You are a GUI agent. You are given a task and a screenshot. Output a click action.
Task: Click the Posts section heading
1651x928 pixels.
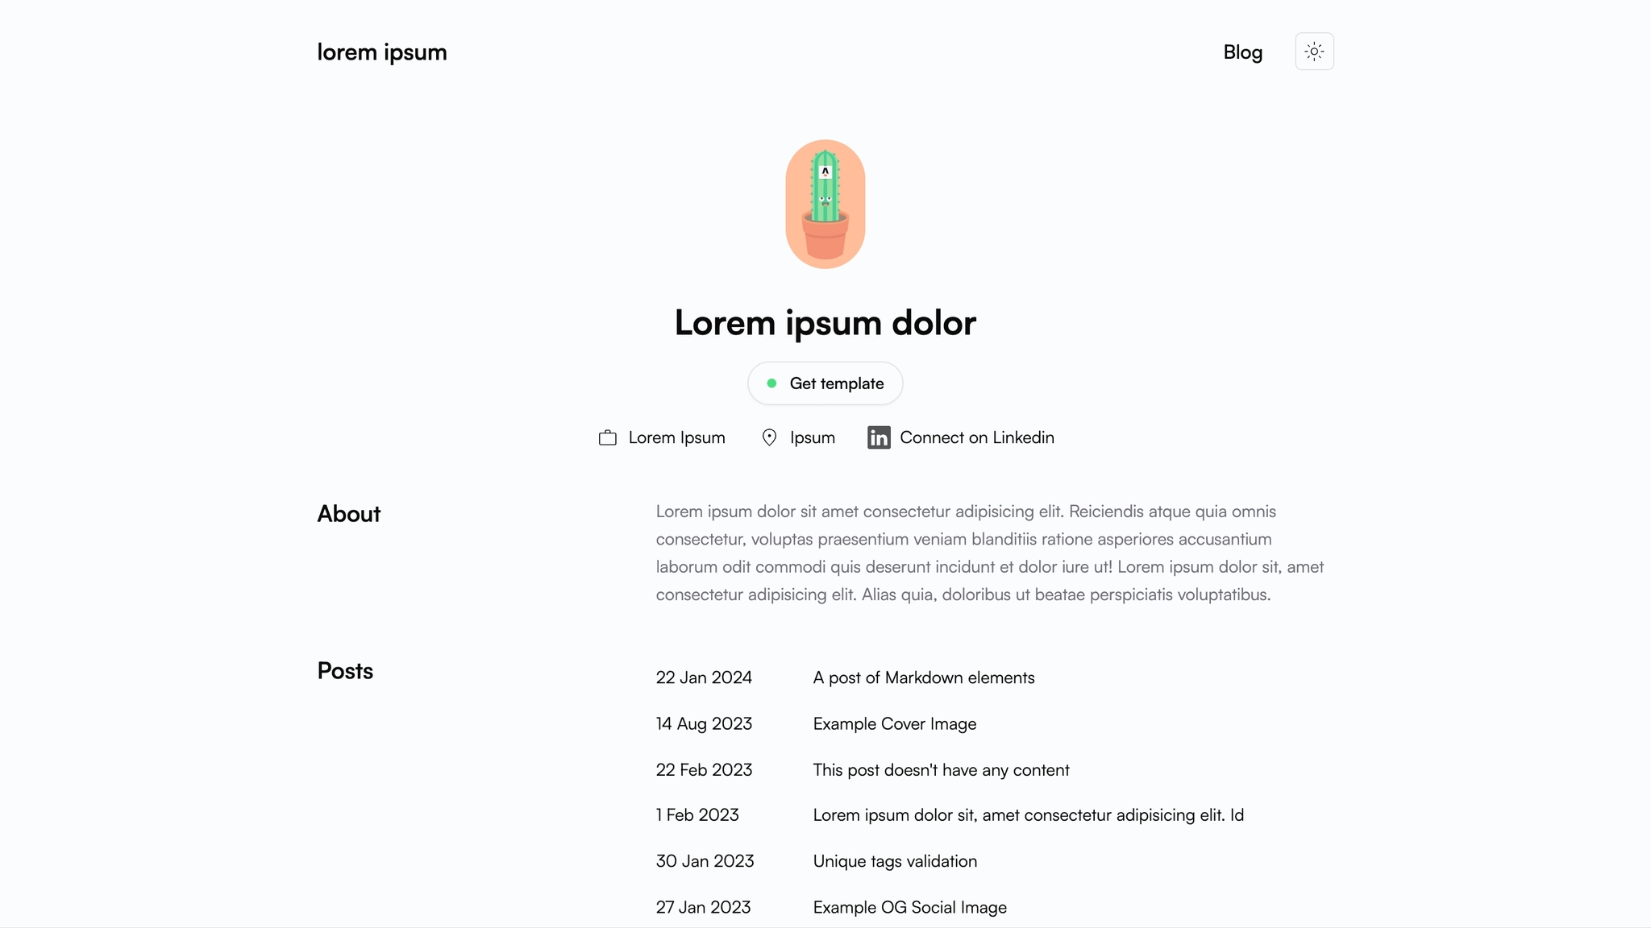[345, 671]
